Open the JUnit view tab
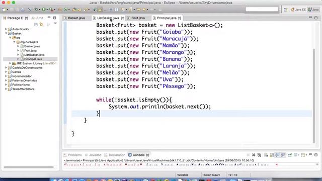 (37, 18)
